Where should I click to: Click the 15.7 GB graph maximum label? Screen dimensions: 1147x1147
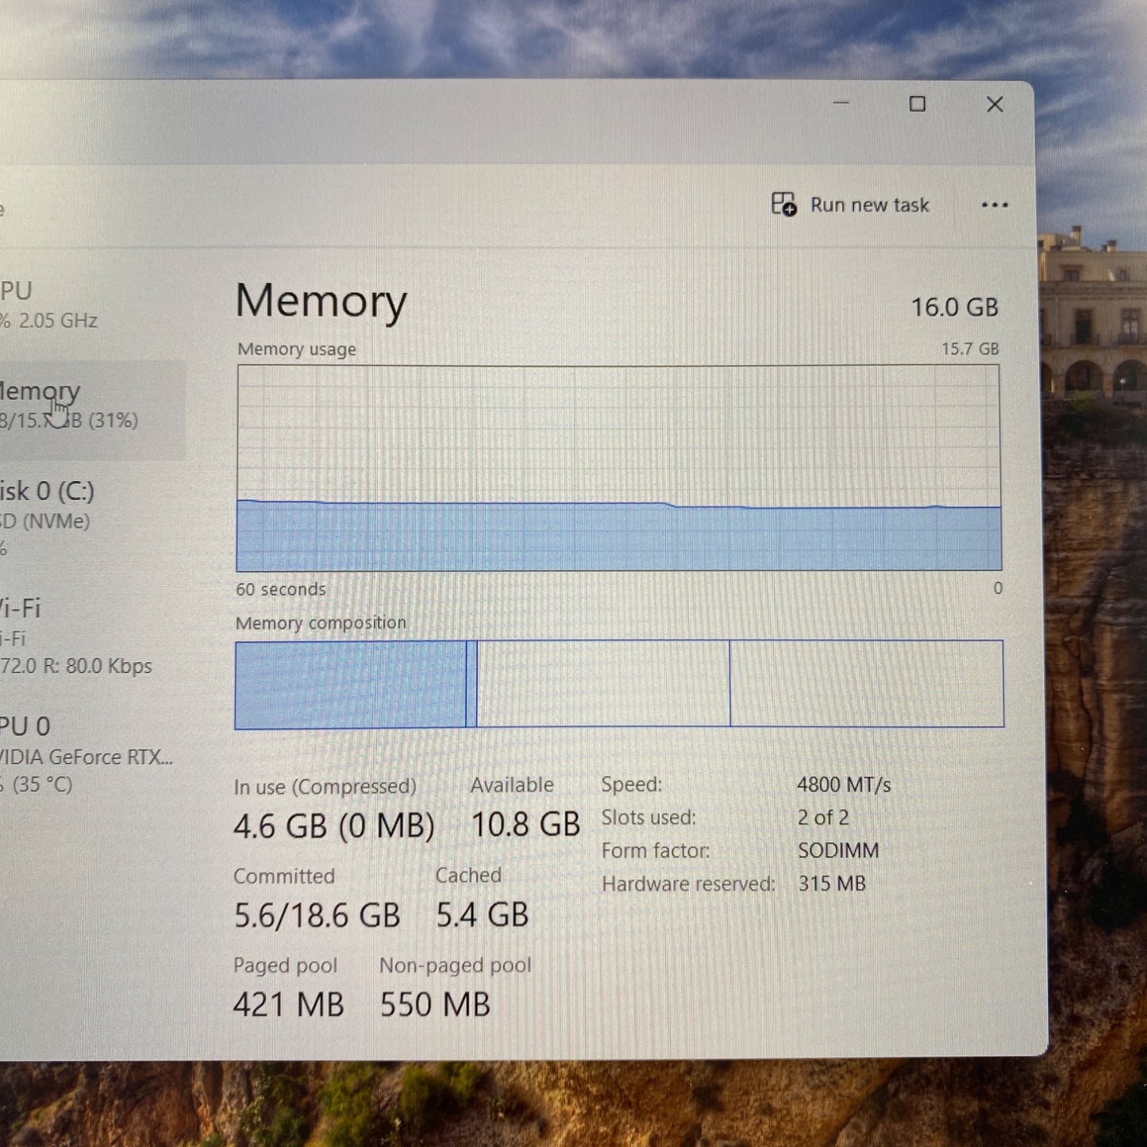click(x=970, y=349)
